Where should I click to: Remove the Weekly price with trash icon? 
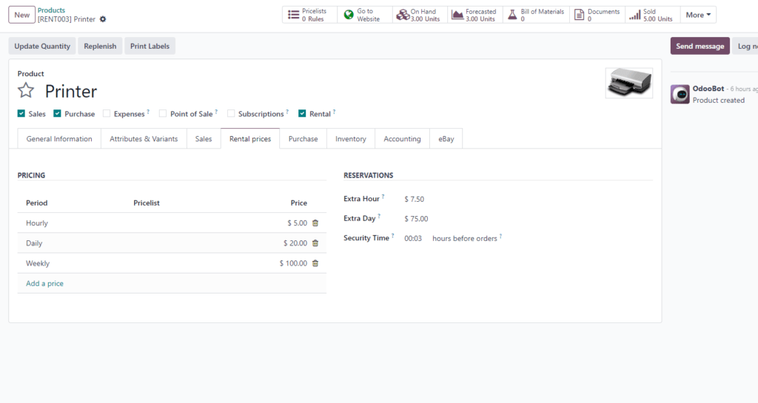[x=315, y=263]
